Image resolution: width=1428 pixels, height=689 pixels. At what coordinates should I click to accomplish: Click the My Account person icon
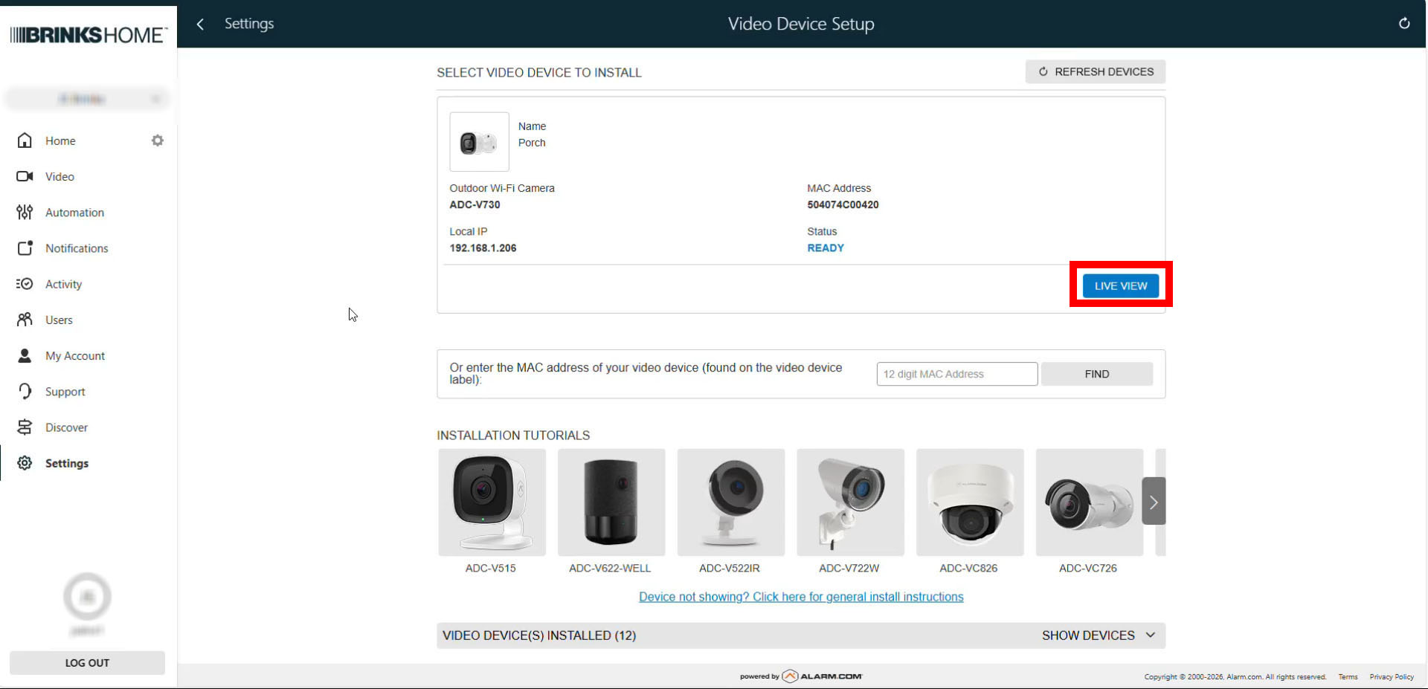tap(25, 356)
